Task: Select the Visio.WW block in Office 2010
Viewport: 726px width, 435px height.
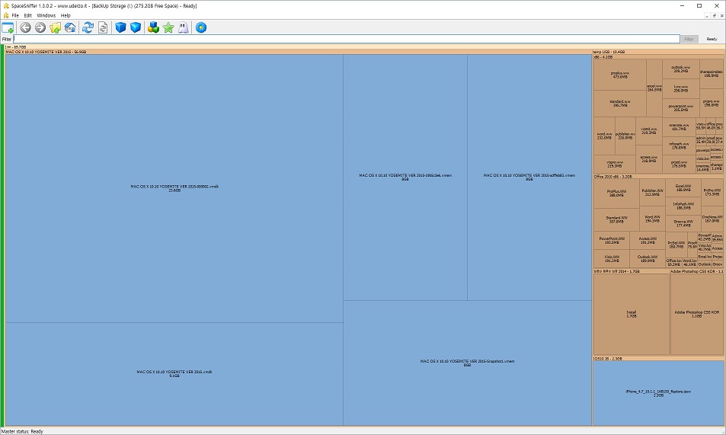Action: point(612,258)
